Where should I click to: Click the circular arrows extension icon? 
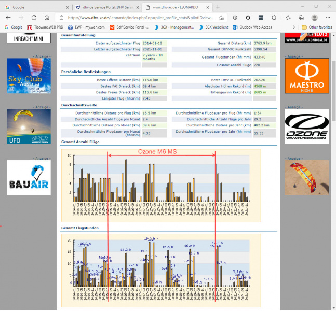[x=248, y=18]
